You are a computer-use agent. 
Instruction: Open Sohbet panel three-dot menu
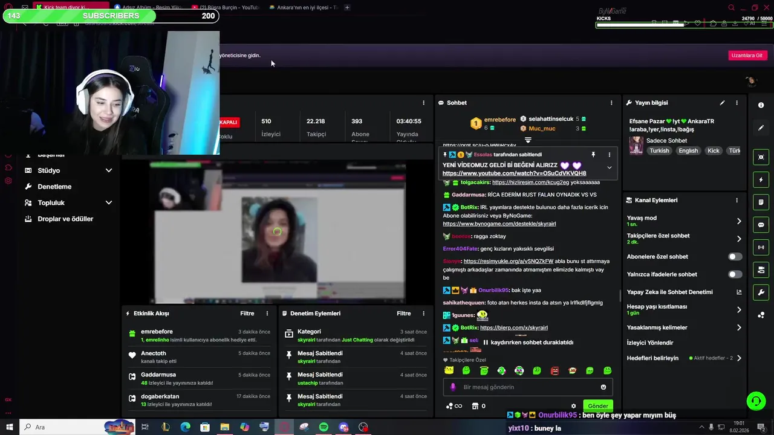point(611,103)
